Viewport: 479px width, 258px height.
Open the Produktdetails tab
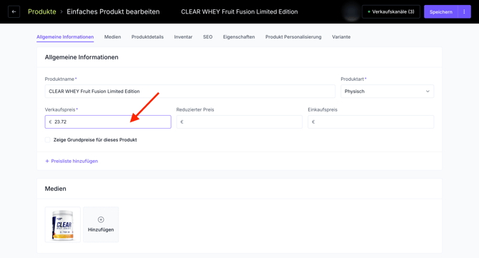(147, 37)
